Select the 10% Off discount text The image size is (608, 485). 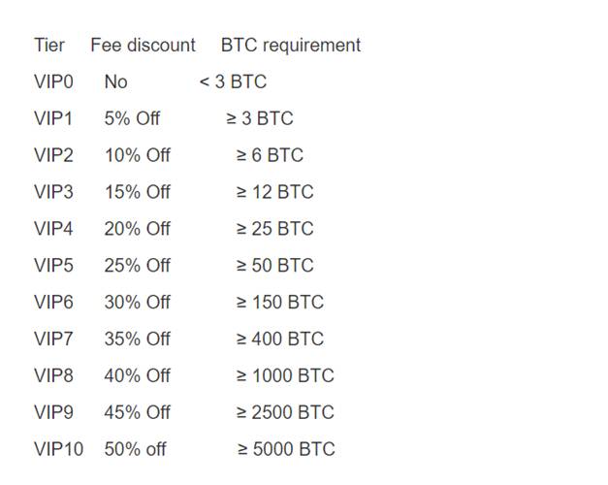tap(138, 155)
